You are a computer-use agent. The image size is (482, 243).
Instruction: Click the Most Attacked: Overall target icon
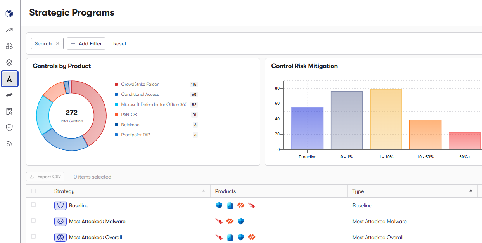(60, 237)
